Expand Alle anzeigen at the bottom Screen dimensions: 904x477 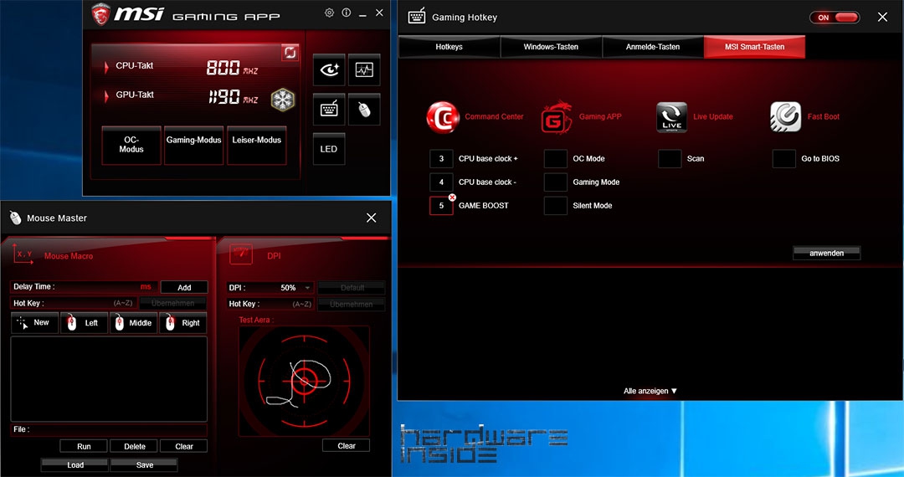tap(650, 391)
